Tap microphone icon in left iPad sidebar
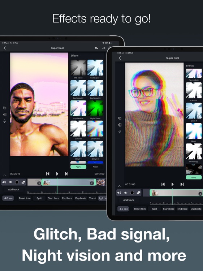 pyautogui.click(x=4, y=121)
